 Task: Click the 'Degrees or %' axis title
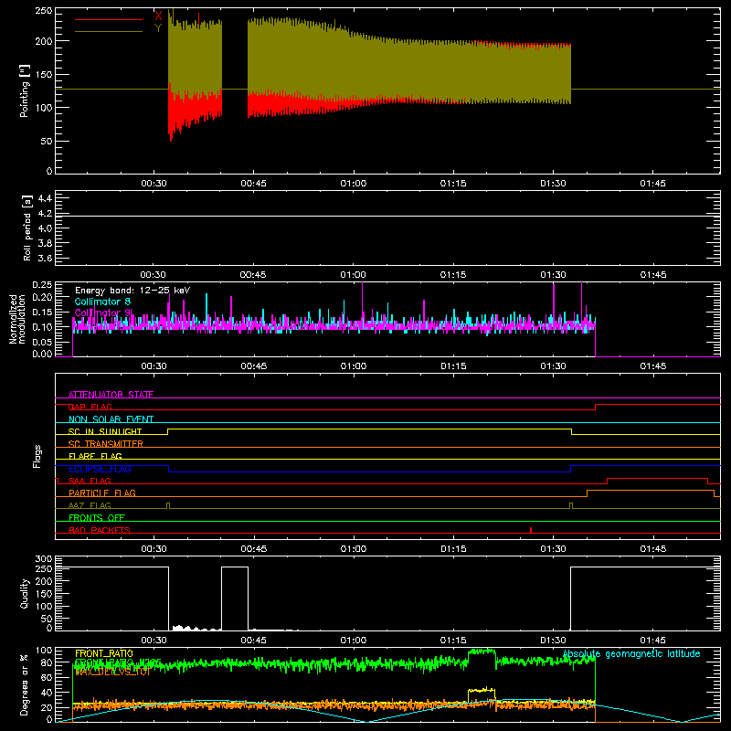pyautogui.click(x=25, y=685)
